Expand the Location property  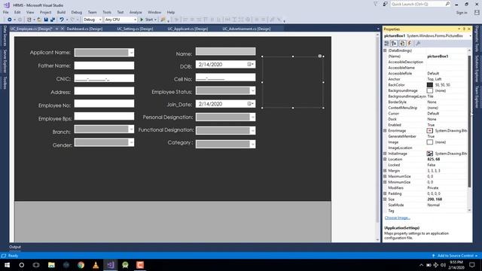(x=385, y=159)
